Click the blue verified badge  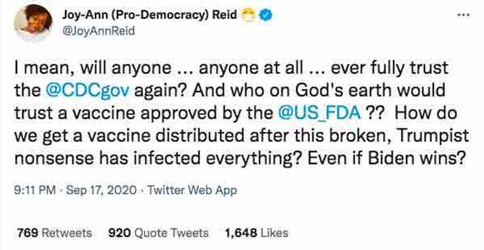[266, 16]
